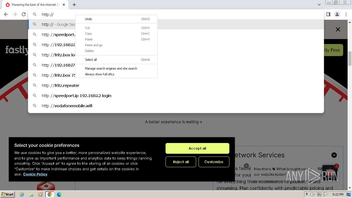
Task: Select suggestion 'http //vodafonemobile.wifi'
Action: (x=176, y=106)
